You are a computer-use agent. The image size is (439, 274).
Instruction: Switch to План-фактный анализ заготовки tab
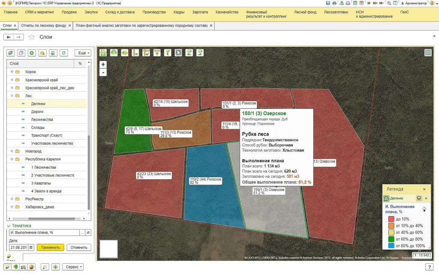point(141,25)
